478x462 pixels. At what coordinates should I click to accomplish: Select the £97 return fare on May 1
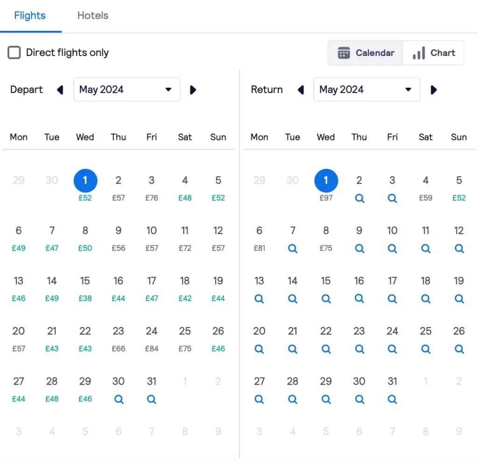326,198
